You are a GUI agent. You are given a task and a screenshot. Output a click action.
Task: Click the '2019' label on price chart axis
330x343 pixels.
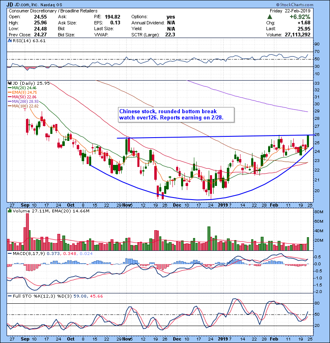click(223, 205)
